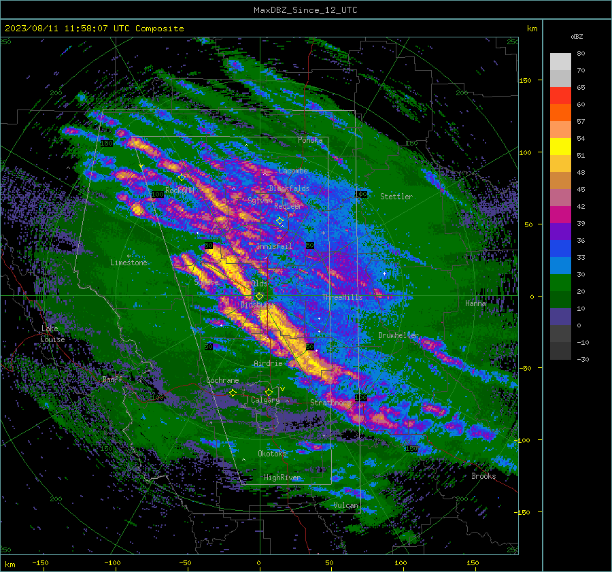Pick the purple 36-39 dBZ legend swatch
This screenshot has height=572, width=612.
[x=560, y=232]
